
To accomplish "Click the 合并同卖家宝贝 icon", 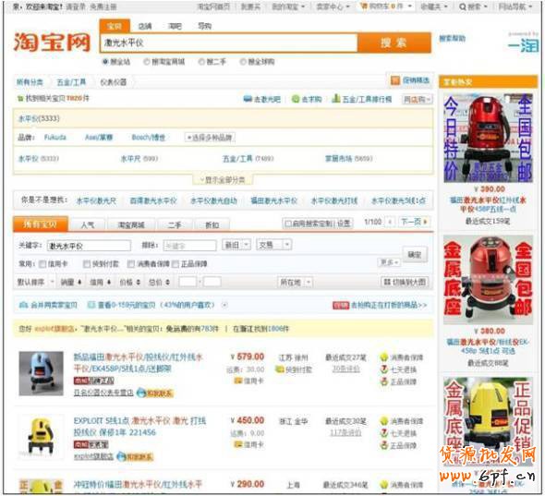I will click(23, 305).
